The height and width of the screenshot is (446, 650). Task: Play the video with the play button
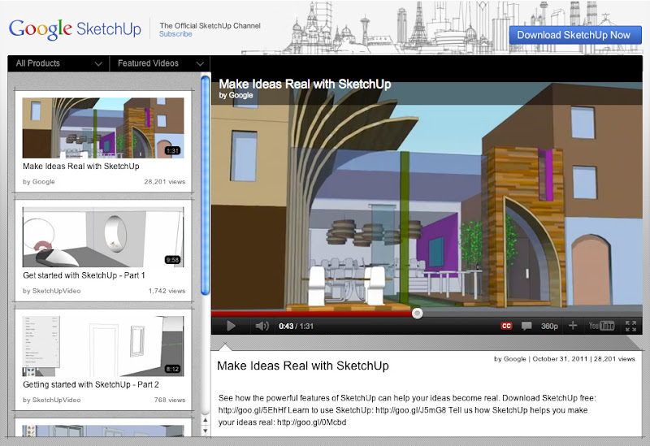coord(231,327)
